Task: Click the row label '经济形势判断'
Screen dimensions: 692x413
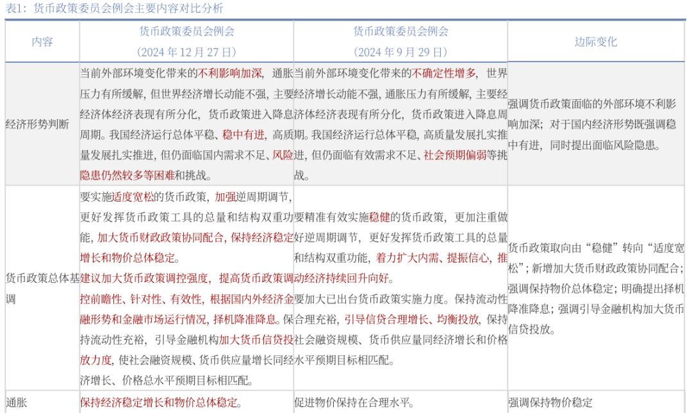Action: (38, 124)
